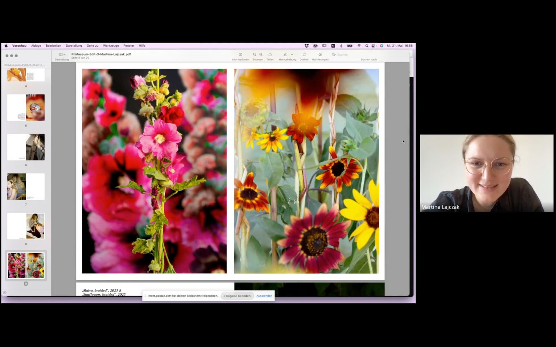Click the Informationen inspector icon

(240, 54)
